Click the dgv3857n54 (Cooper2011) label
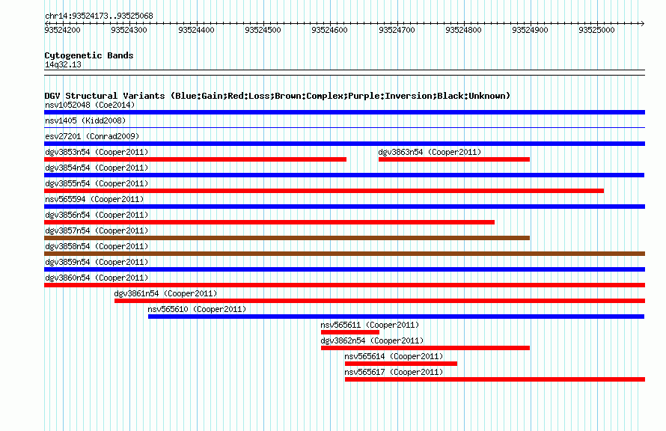This screenshot has height=431, width=666. coord(97,230)
